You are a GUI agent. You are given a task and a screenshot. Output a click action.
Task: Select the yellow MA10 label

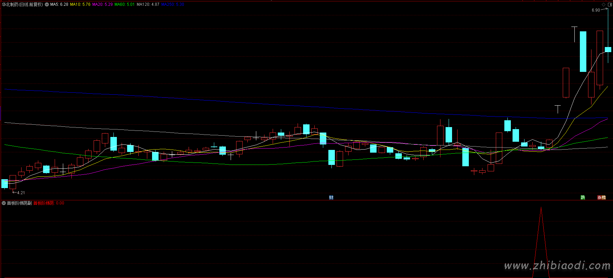[x=80, y=4]
